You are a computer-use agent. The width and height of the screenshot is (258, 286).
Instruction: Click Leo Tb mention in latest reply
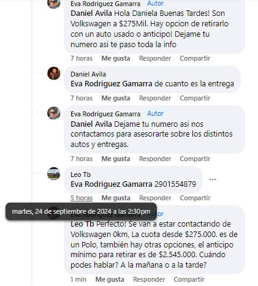82,224
